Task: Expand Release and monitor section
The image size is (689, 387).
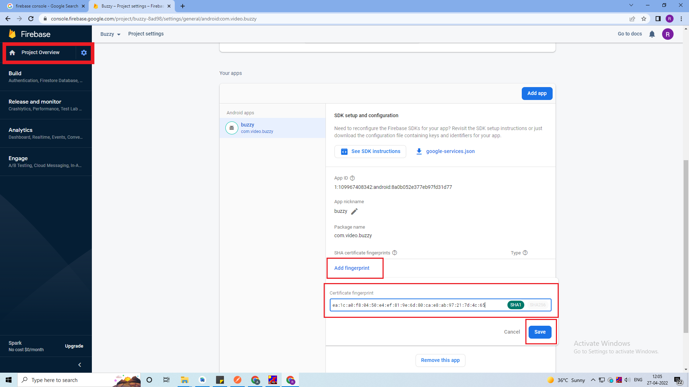Action: 46,105
